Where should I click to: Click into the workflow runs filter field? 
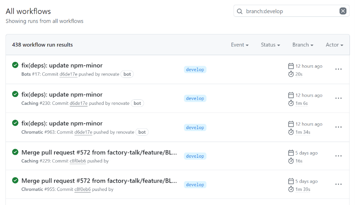tap(290, 11)
